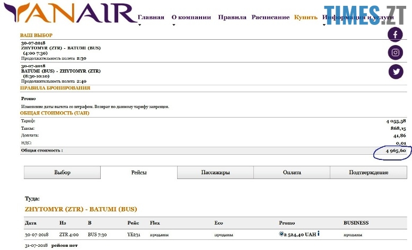This screenshot has width=412, height=250.
Task: Switch to the Выбор step tab
Action: point(62,172)
